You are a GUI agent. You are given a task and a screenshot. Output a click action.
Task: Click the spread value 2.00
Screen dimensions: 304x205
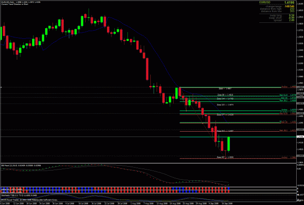click(292, 20)
